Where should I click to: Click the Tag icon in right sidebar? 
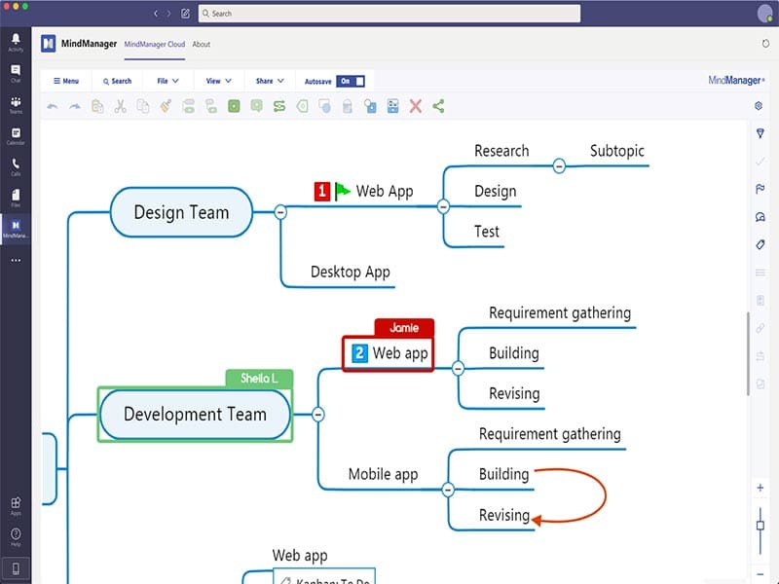(760, 244)
